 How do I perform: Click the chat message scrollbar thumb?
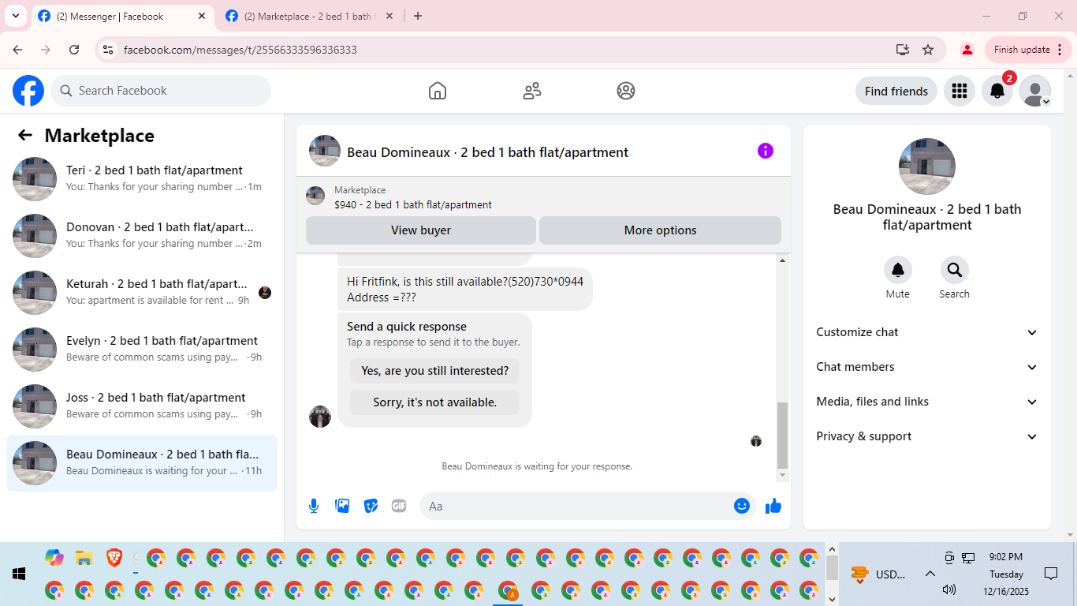(x=782, y=436)
